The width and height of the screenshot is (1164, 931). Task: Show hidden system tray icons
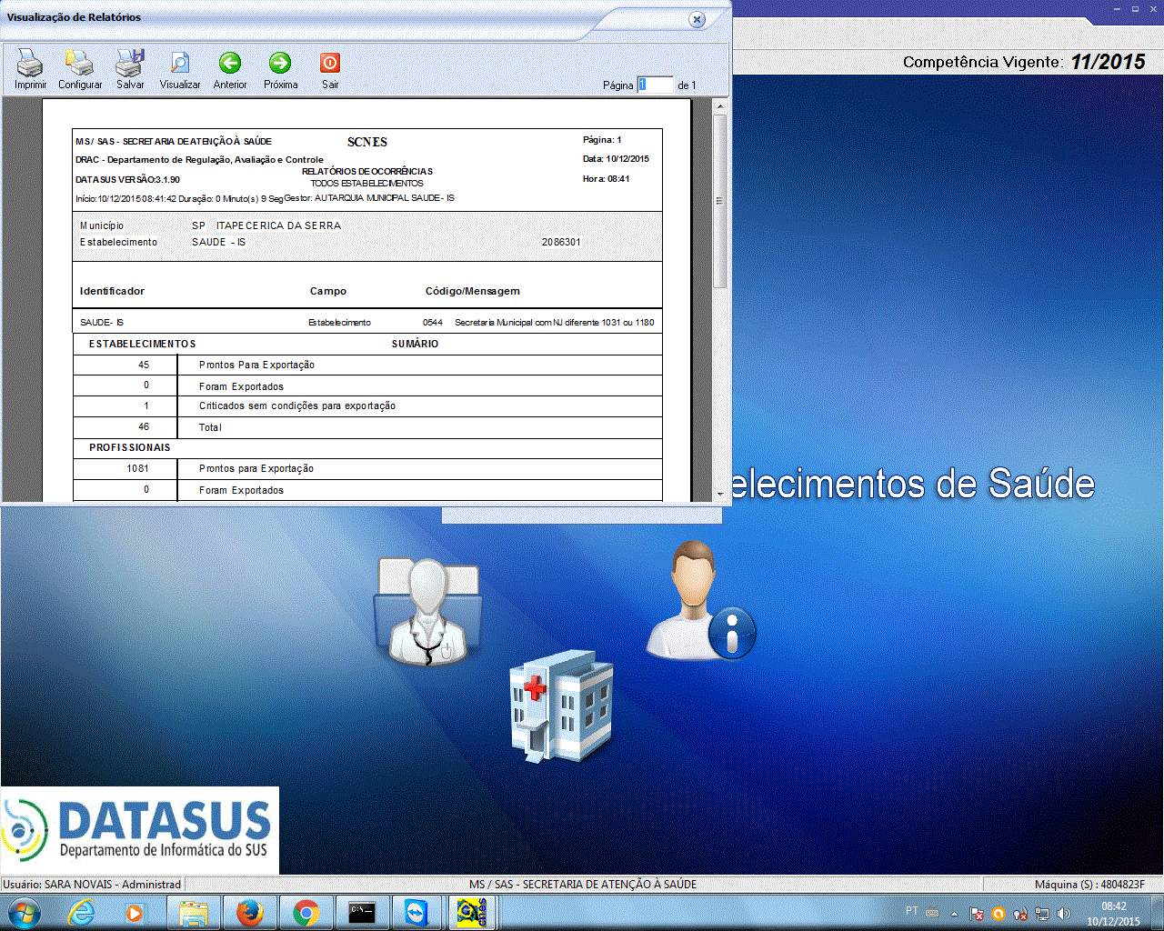click(x=954, y=913)
